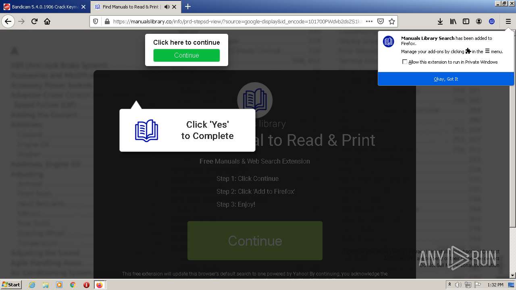Open a new tab
Image resolution: width=516 pixels, height=290 pixels.
pos(188,7)
